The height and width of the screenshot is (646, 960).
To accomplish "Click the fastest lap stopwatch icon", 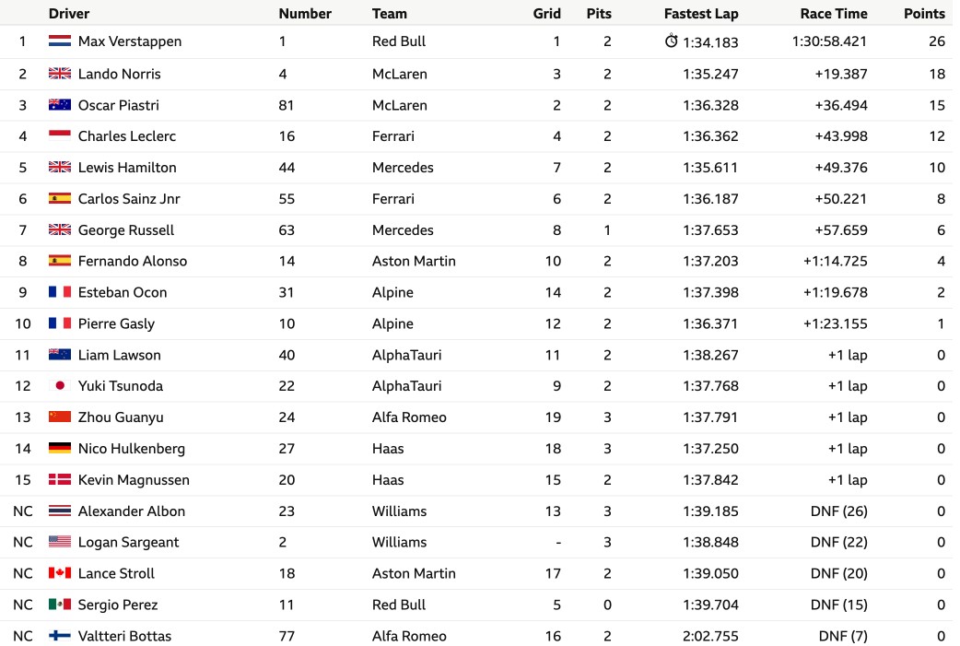I will (x=671, y=41).
